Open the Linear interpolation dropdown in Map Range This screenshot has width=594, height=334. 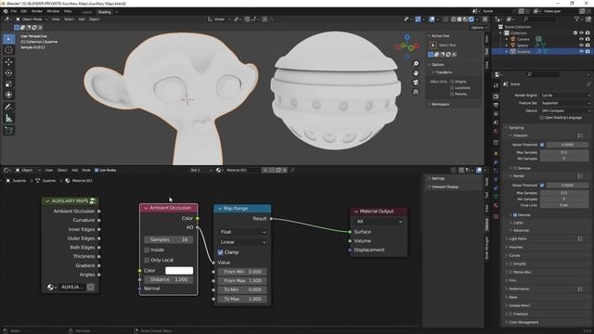tap(242, 242)
